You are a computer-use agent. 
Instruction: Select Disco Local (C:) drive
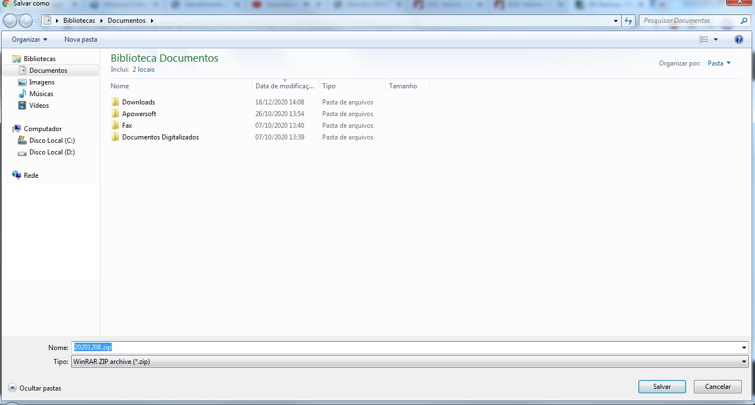(x=52, y=141)
